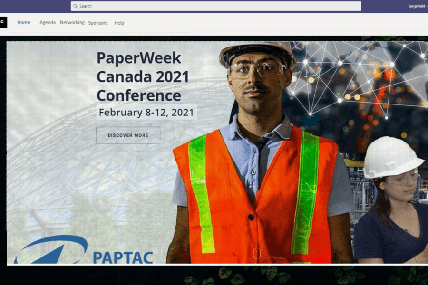Click the February 8-12, 2021 date label
The height and width of the screenshot is (285, 428).
click(146, 113)
